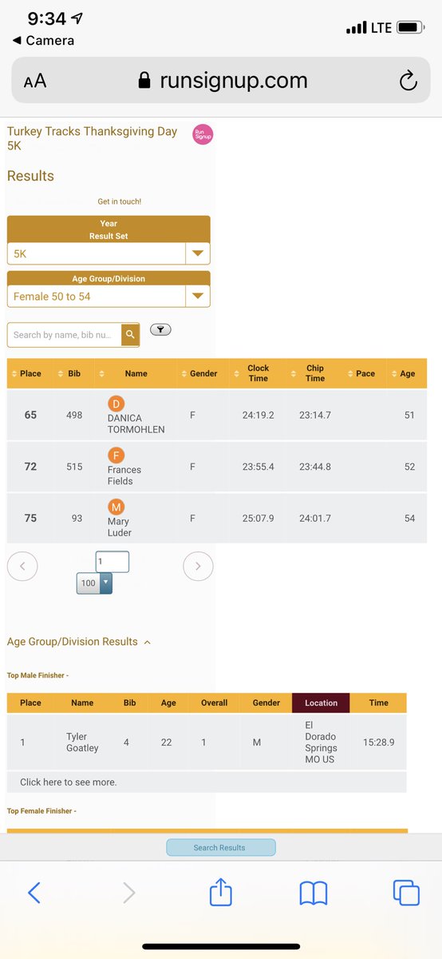Click Top Male Finisher label
Viewport: 442px width, 959px height.
37,675
